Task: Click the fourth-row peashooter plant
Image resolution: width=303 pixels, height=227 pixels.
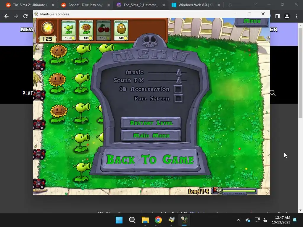Action: click(x=81, y=143)
